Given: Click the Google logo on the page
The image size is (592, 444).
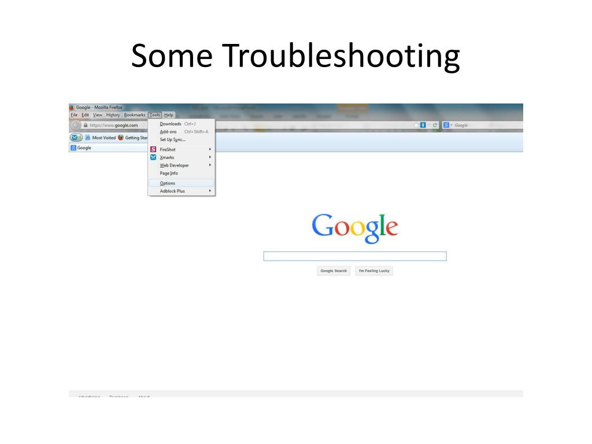Looking at the screenshot, I should (x=355, y=228).
